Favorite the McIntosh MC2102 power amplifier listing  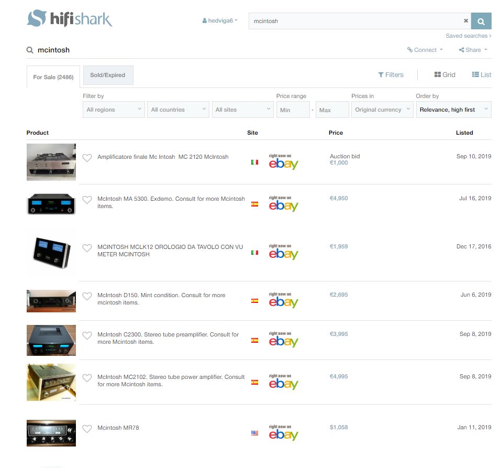[x=87, y=378]
